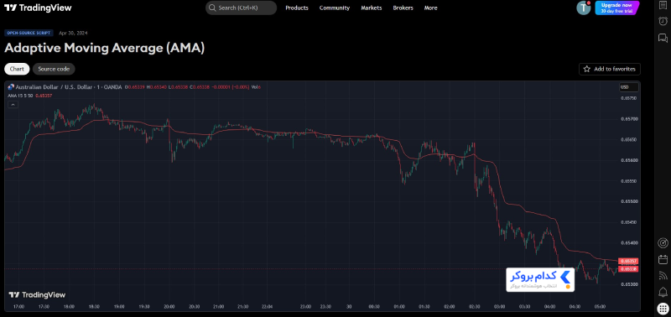Click the AMA 15 5 50 indicator label
This screenshot has height=317, width=671.
(x=20, y=96)
